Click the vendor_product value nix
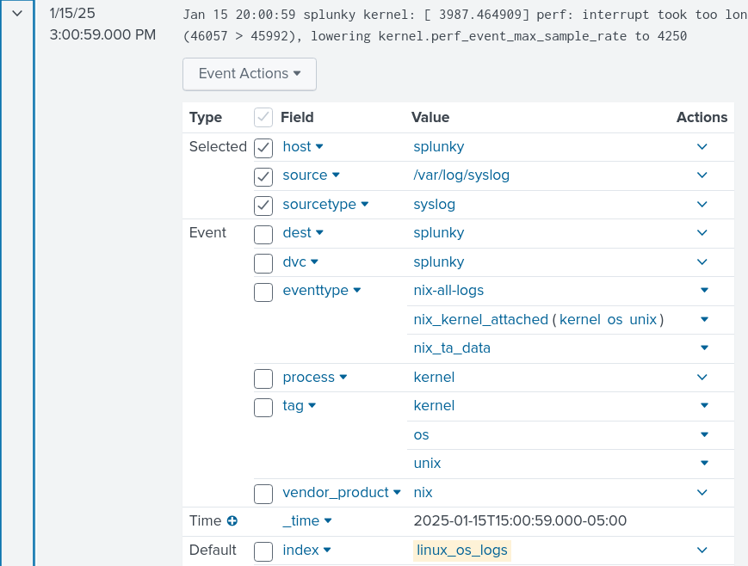The width and height of the screenshot is (748, 566). 423,493
